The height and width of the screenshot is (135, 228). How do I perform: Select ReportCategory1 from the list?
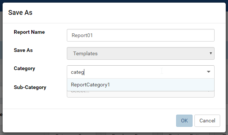pyautogui.click(x=140, y=85)
